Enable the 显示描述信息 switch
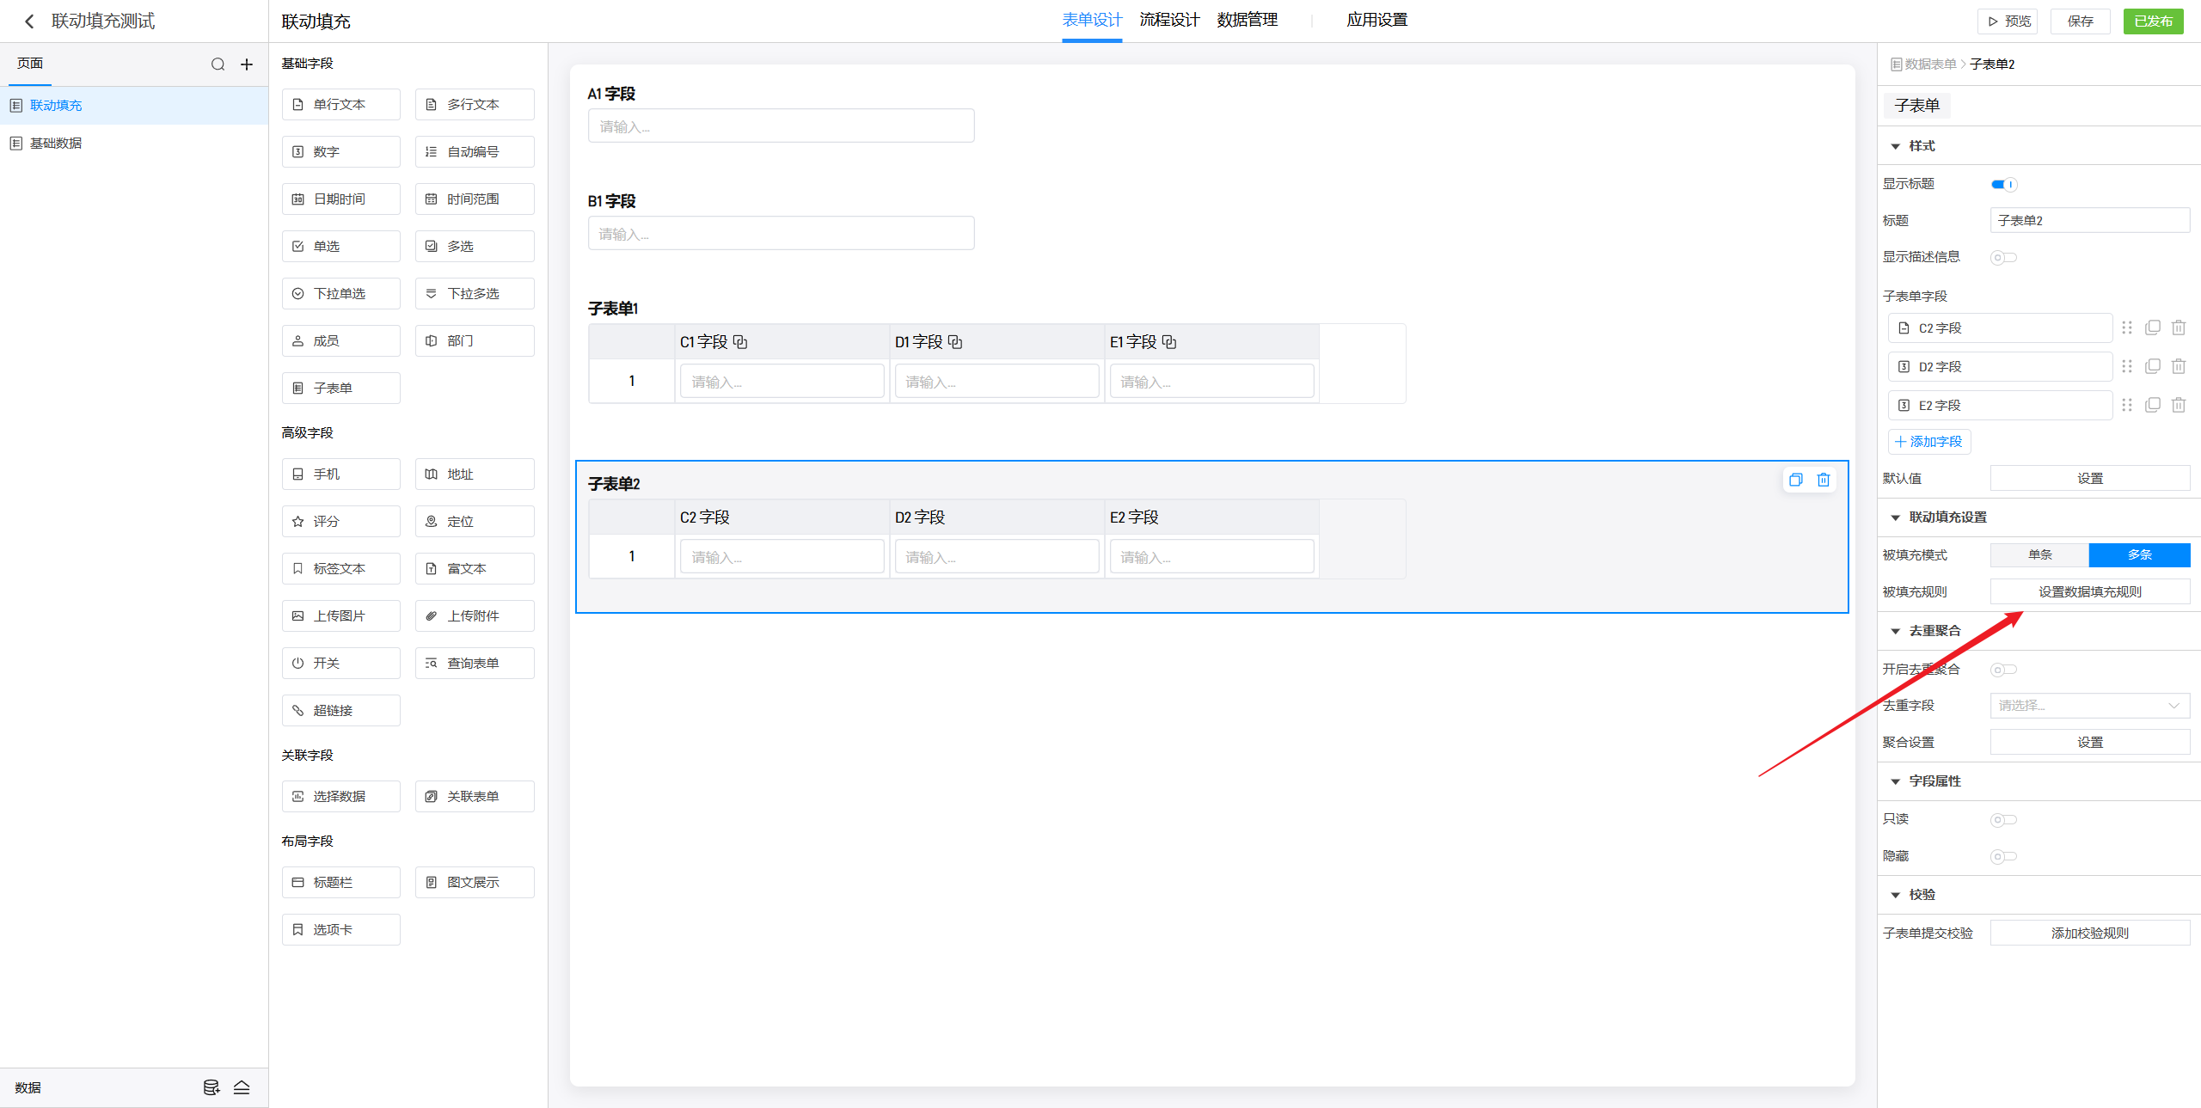Viewport: 2201px width, 1108px height. [2003, 257]
